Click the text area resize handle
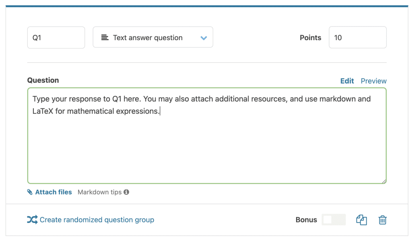The image size is (412, 241). pyautogui.click(x=384, y=181)
